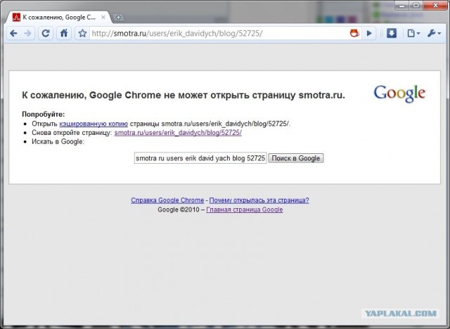
Task: Maximize the Chrome window
Action: tap(416, 6)
